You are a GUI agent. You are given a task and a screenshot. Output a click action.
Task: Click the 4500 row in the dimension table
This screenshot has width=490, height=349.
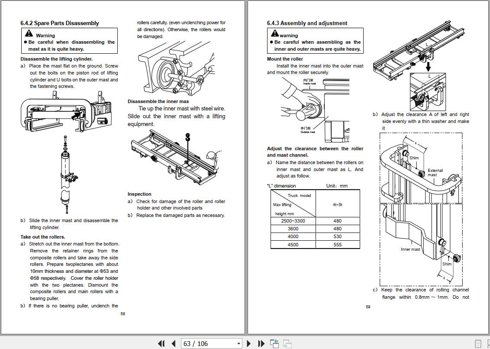pyautogui.click(x=315, y=245)
